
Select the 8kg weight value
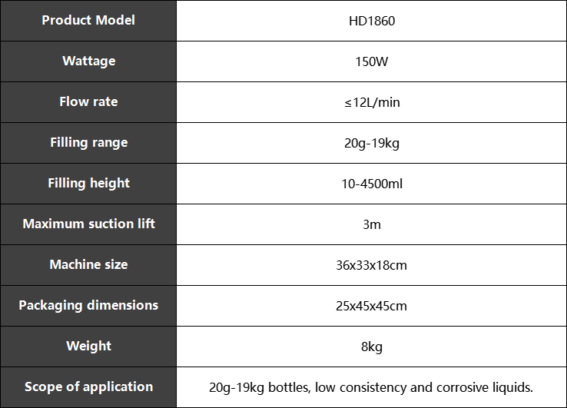click(372, 347)
